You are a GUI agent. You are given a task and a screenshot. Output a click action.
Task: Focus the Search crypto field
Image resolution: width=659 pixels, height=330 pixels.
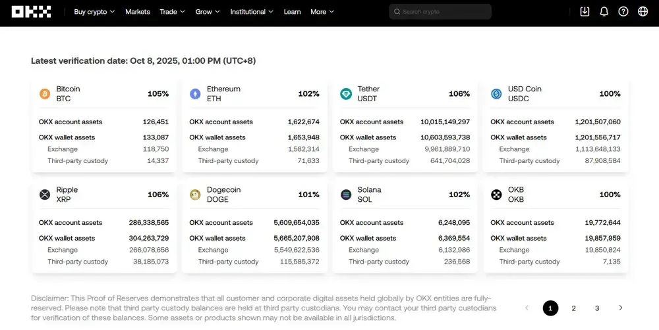pyautogui.click(x=440, y=12)
